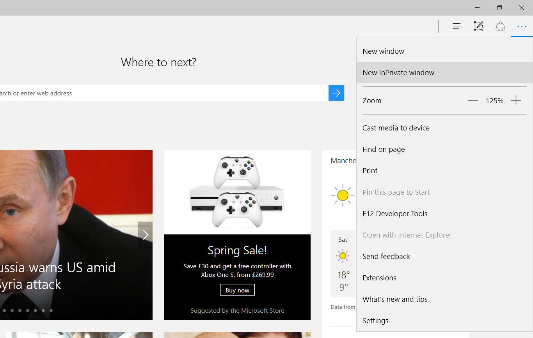The height and width of the screenshot is (338, 533).
Task: Advance the news carousel with right chevron
Action: tap(145, 235)
